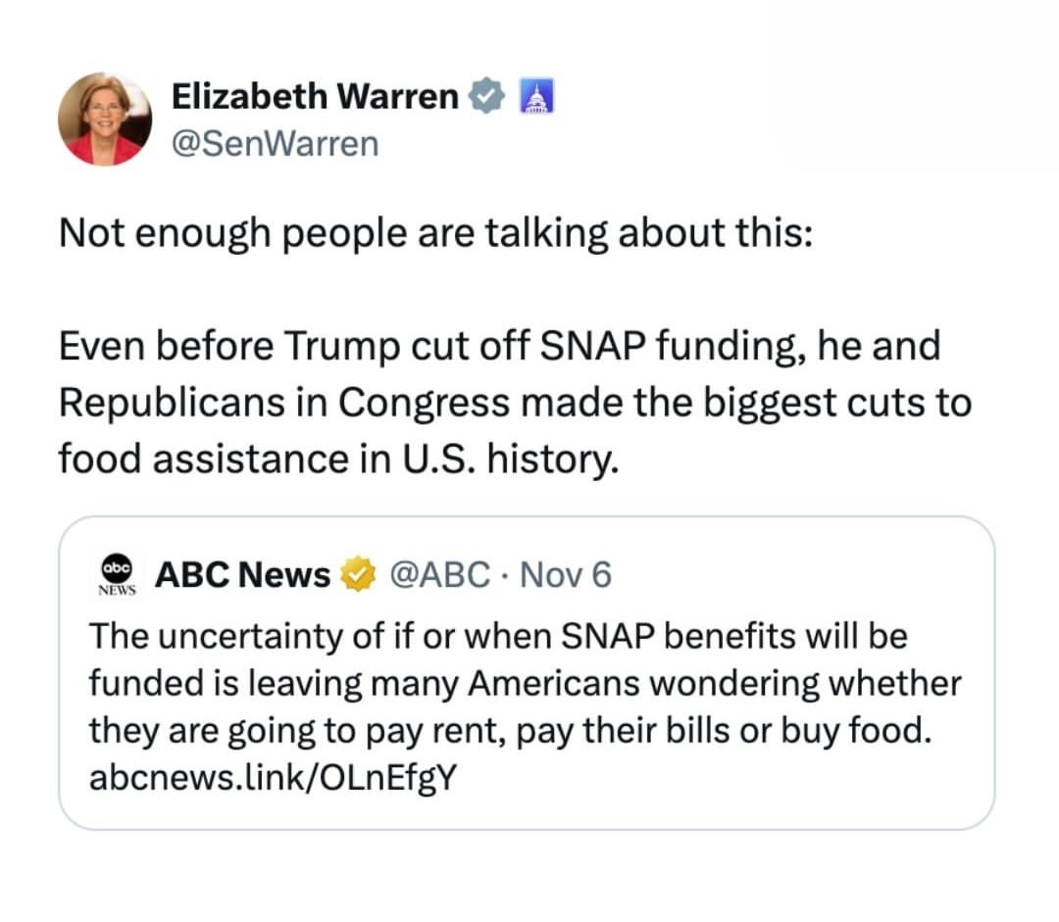Click the Nov 6 timestamp
This screenshot has height=922, width=1059.
pyautogui.click(x=565, y=575)
